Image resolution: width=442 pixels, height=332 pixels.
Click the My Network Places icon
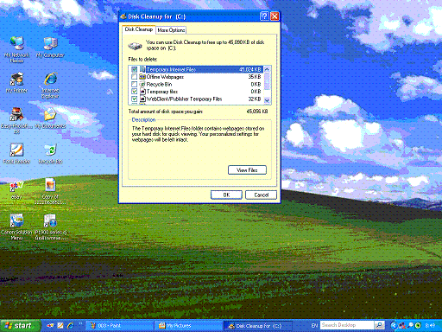16,49
